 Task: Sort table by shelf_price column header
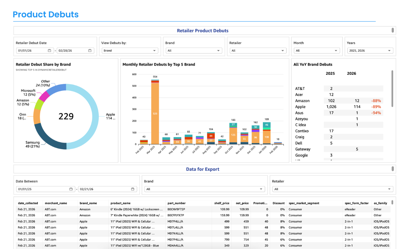point(222,203)
